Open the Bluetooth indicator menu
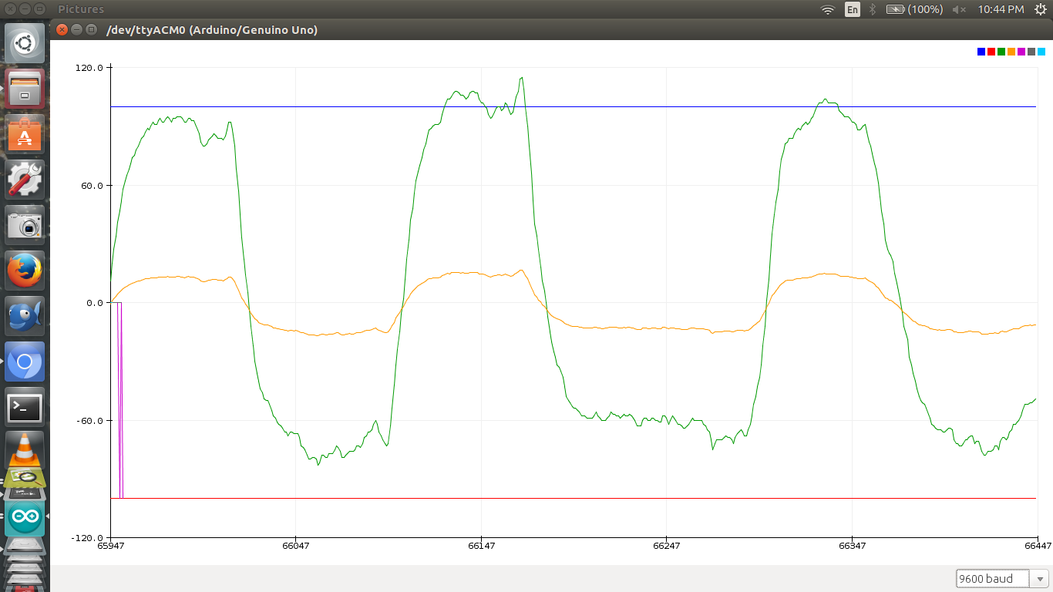Screen dimensions: 1053x592 [873, 9]
